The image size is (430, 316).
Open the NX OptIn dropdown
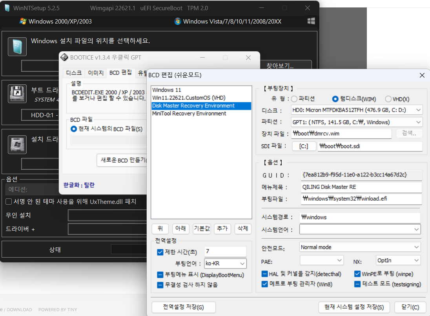[398, 260]
